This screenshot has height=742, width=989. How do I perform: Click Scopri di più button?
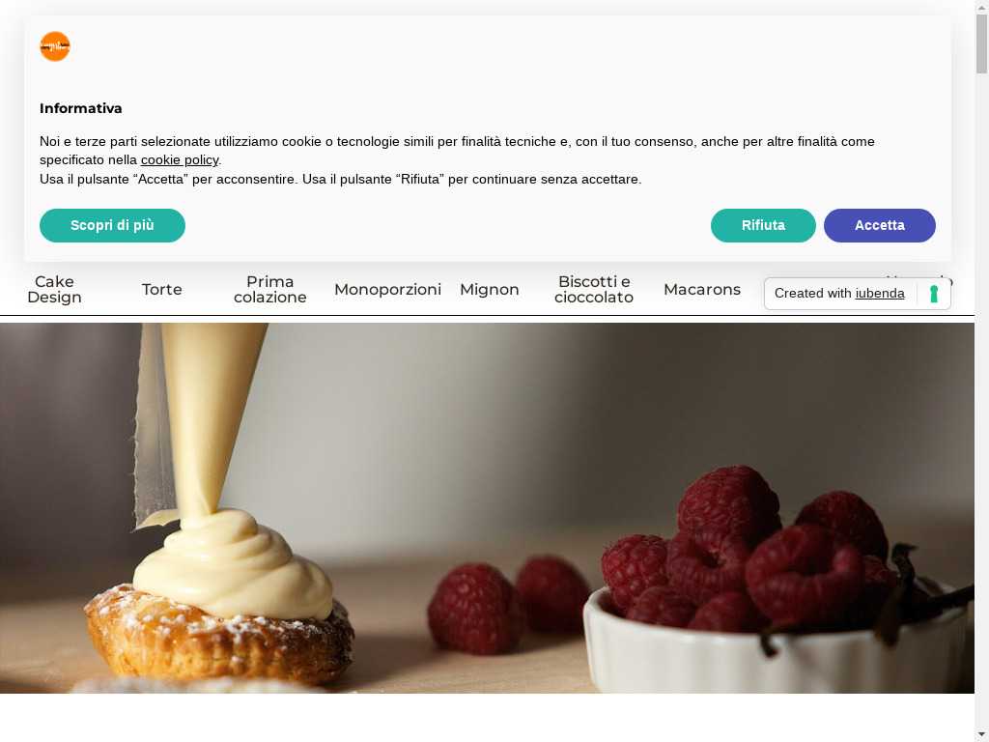(112, 225)
